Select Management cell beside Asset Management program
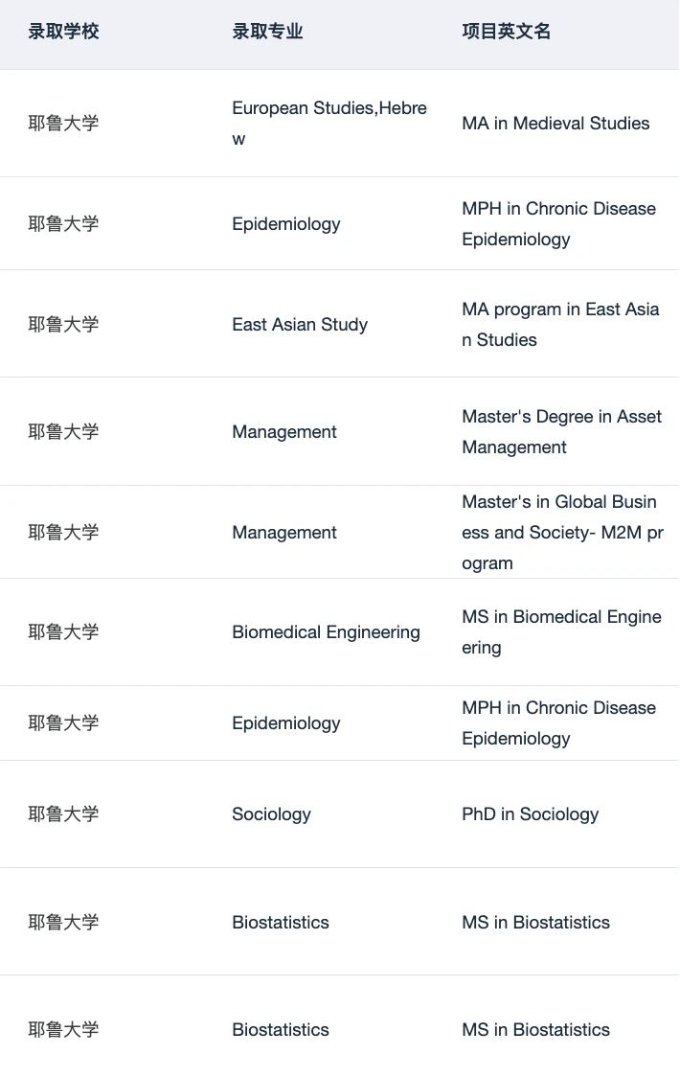680x1077 pixels. tap(284, 431)
